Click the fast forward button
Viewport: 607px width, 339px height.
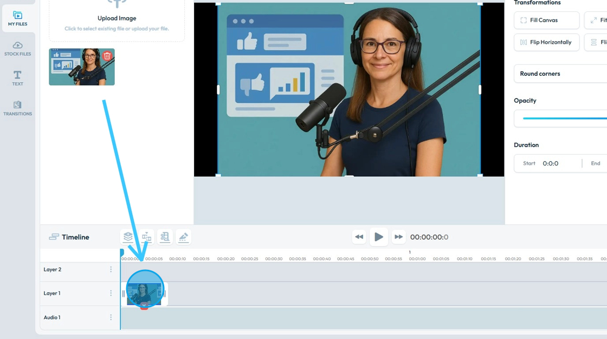tap(398, 237)
